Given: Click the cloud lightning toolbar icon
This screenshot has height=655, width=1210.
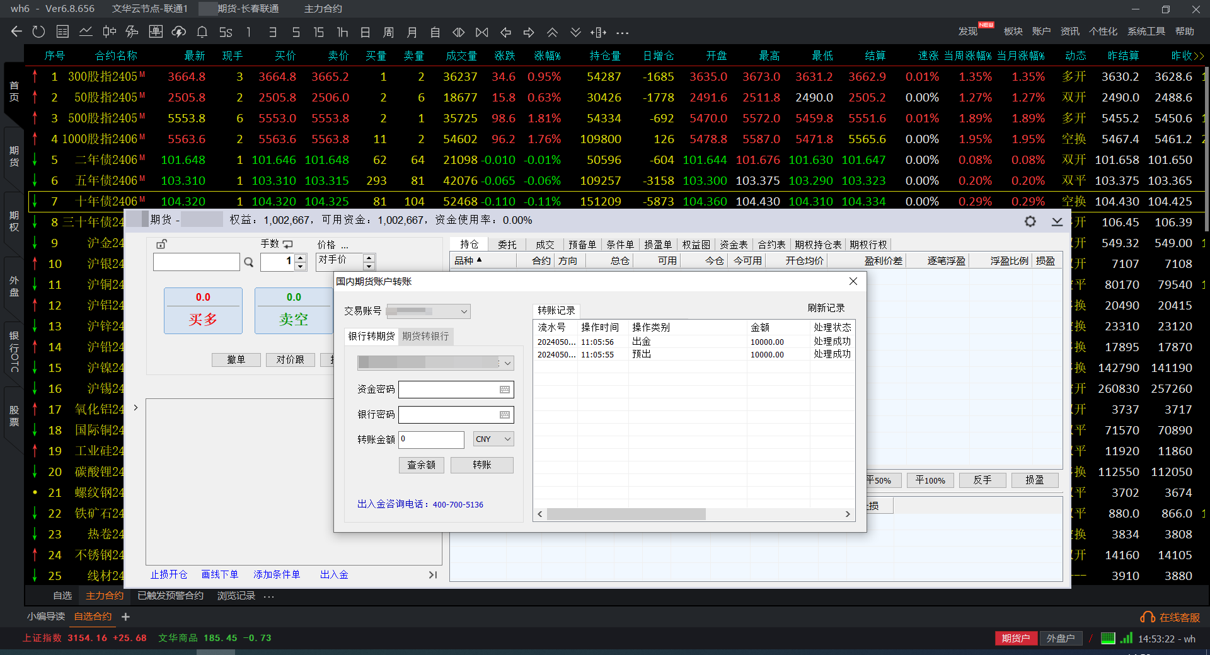Looking at the screenshot, I should click(x=179, y=32).
